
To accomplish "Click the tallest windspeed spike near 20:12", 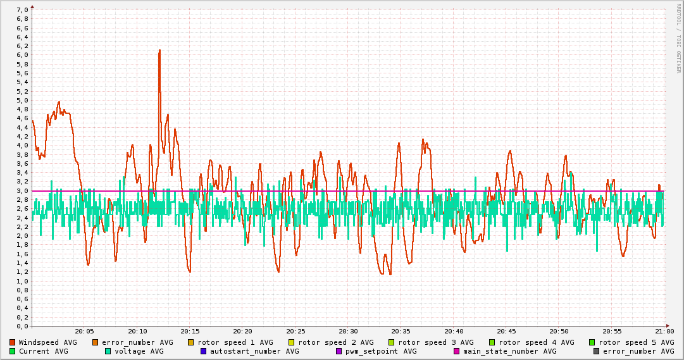I will (x=159, y=51).
